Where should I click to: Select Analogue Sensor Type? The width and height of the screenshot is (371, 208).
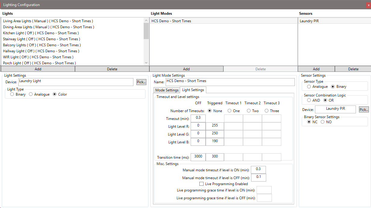pos(309,87)
